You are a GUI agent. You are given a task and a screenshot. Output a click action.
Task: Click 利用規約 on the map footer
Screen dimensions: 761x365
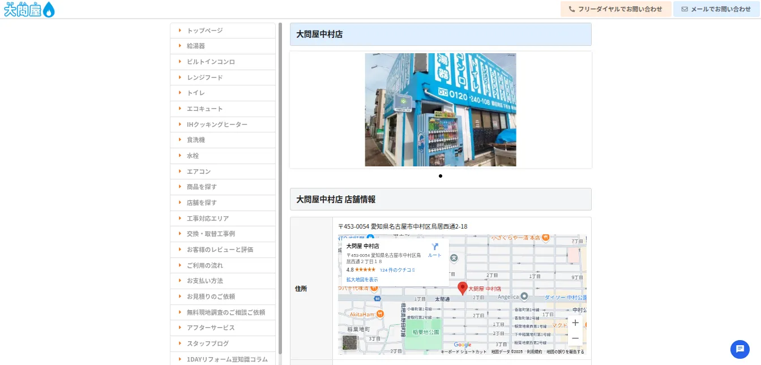[x=535, y=352]
